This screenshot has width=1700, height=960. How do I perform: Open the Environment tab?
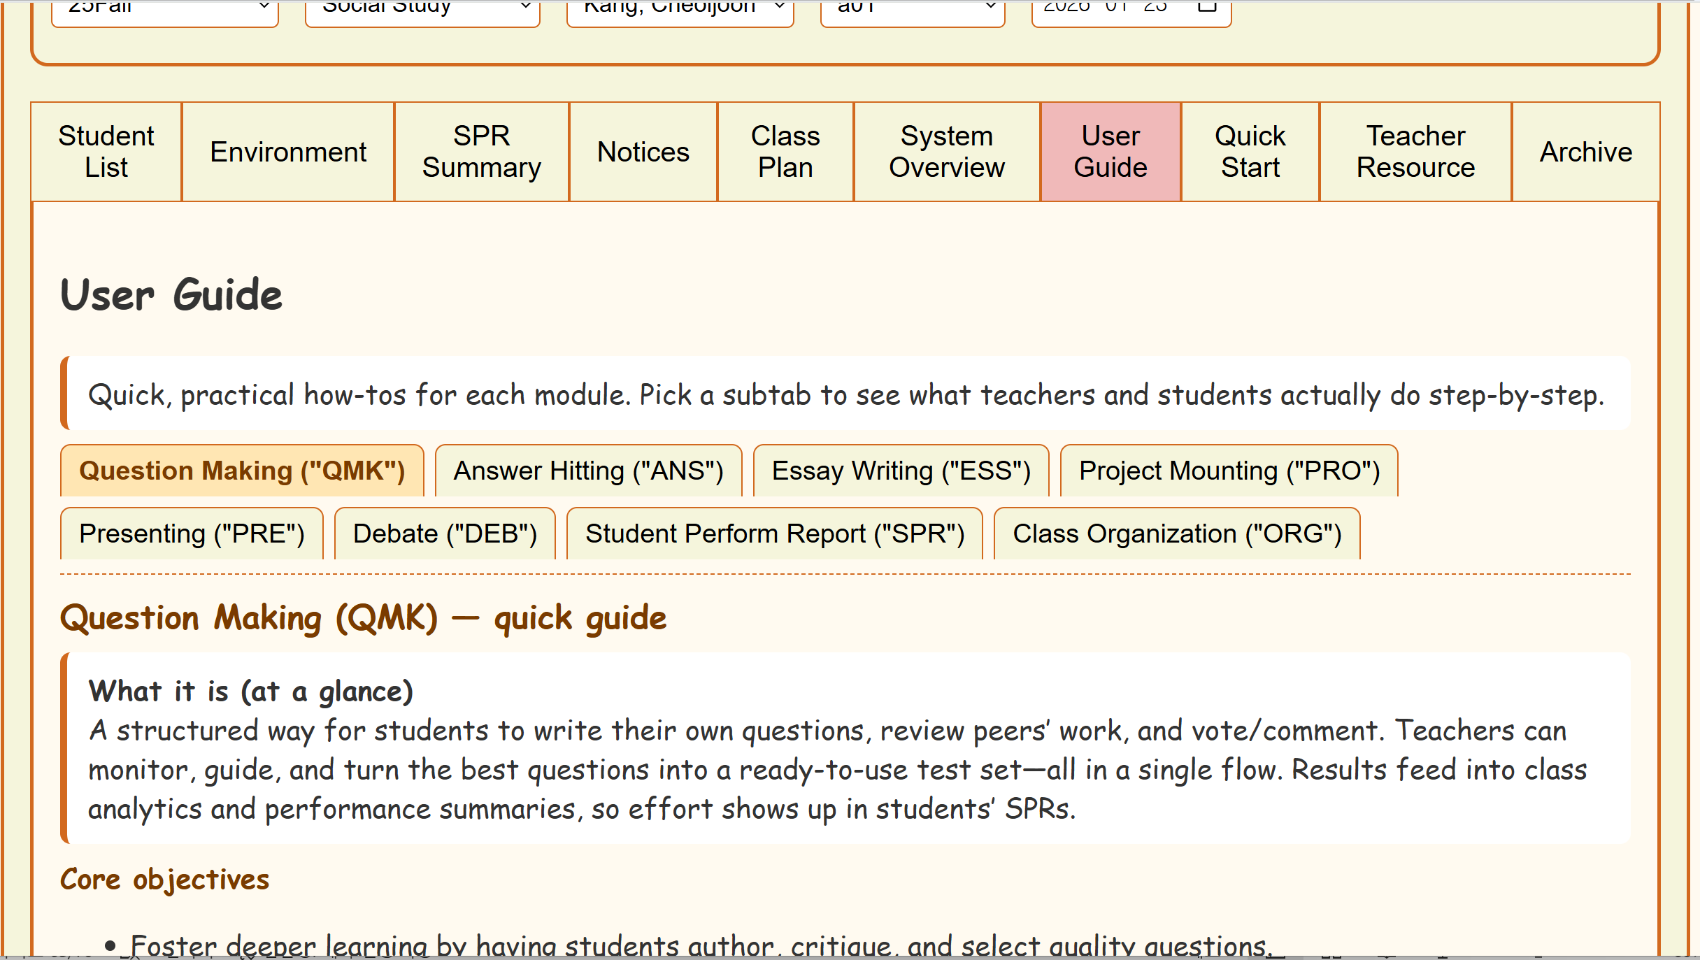[288, 152]
